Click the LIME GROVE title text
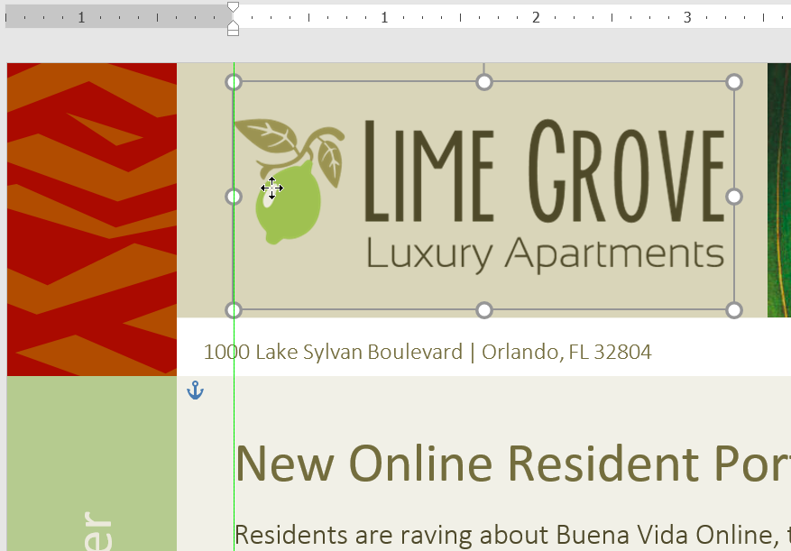The height and width of the screenshot is (551, 791). pos(544,173)
